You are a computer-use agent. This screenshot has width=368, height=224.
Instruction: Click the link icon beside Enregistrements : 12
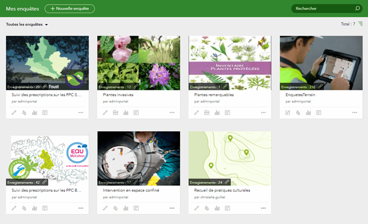click(136, 87)
